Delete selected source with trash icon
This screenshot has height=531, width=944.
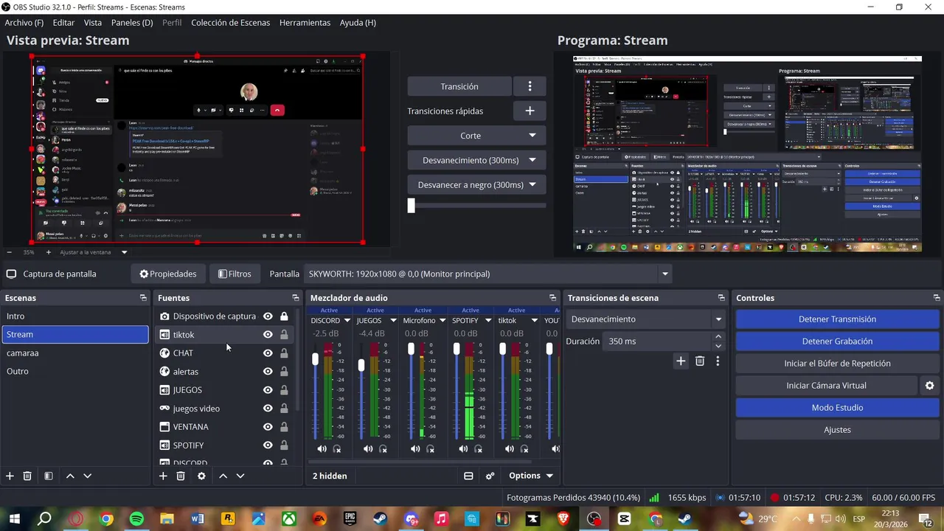[x=181, y=476]
